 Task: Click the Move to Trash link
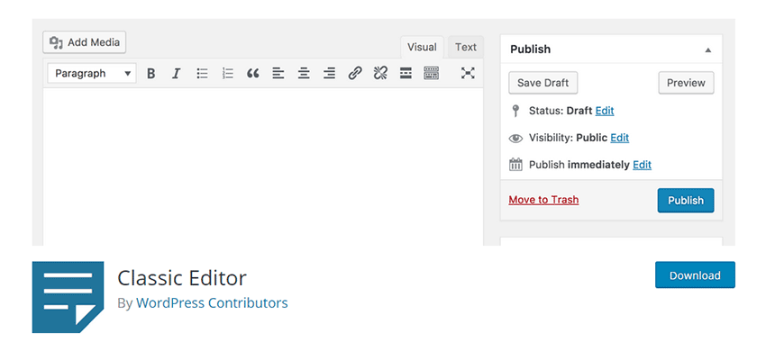tap(543, 200)
